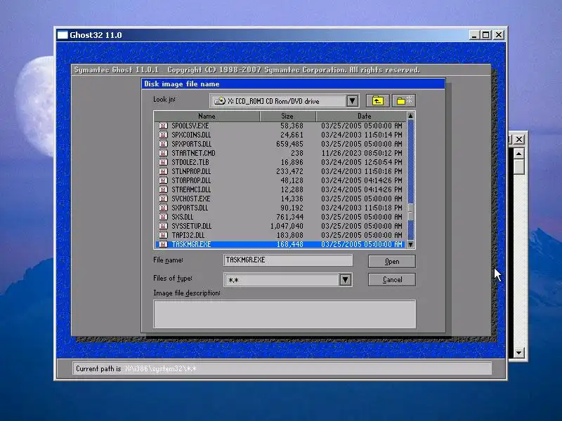Select the STREAMCI.DLL file name

pyautogui.click(x=191, y=189)
